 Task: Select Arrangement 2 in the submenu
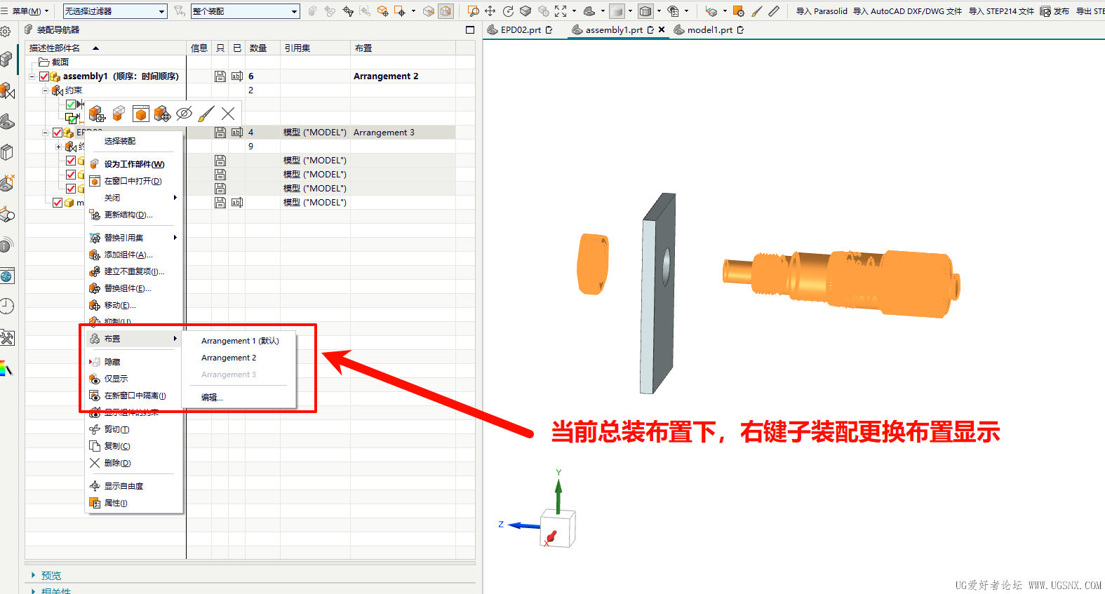pyautogui.click(x=229, y=358)
